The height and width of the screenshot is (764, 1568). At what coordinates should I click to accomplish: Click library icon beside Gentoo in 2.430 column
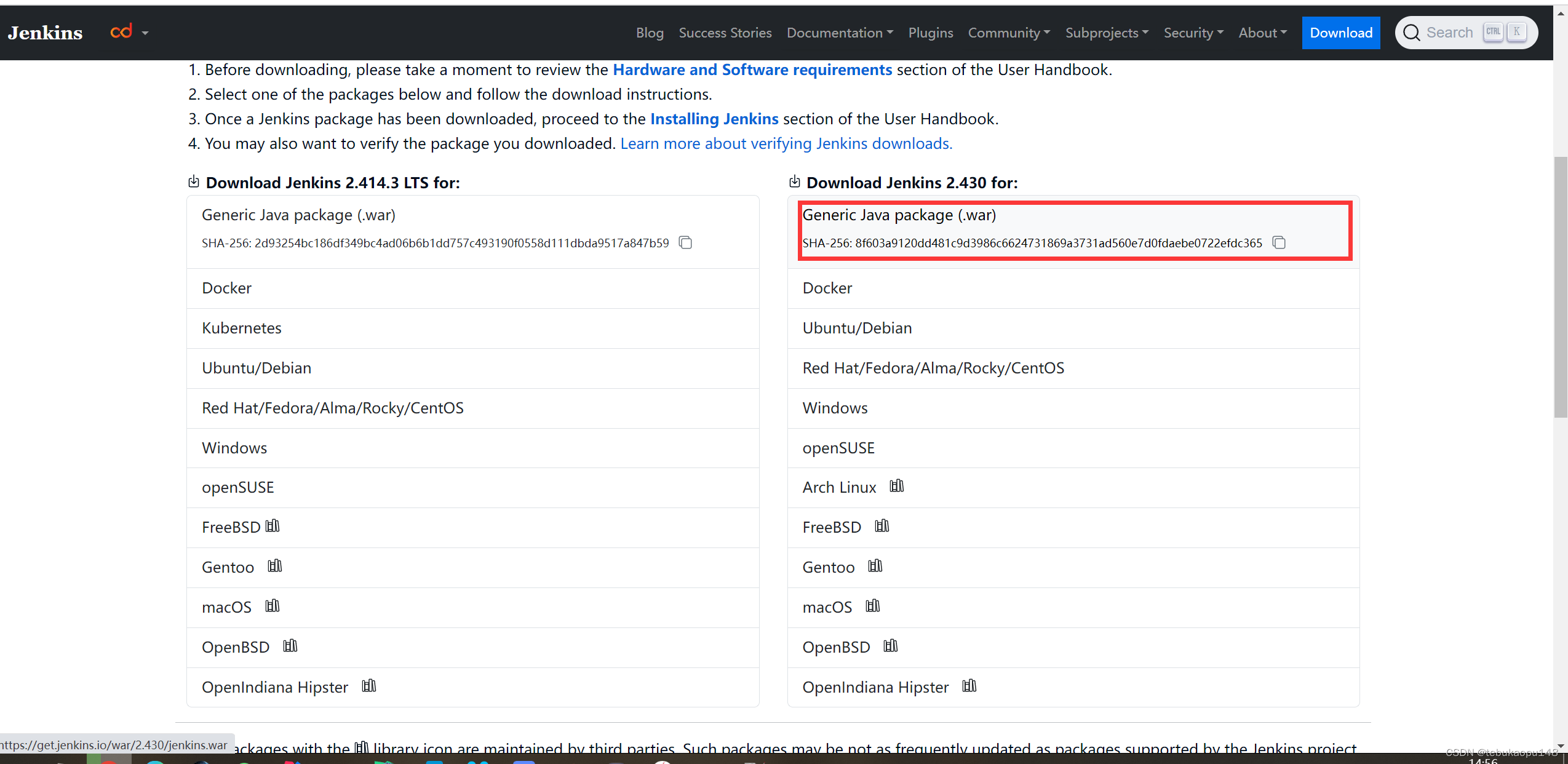click(875, 565)
